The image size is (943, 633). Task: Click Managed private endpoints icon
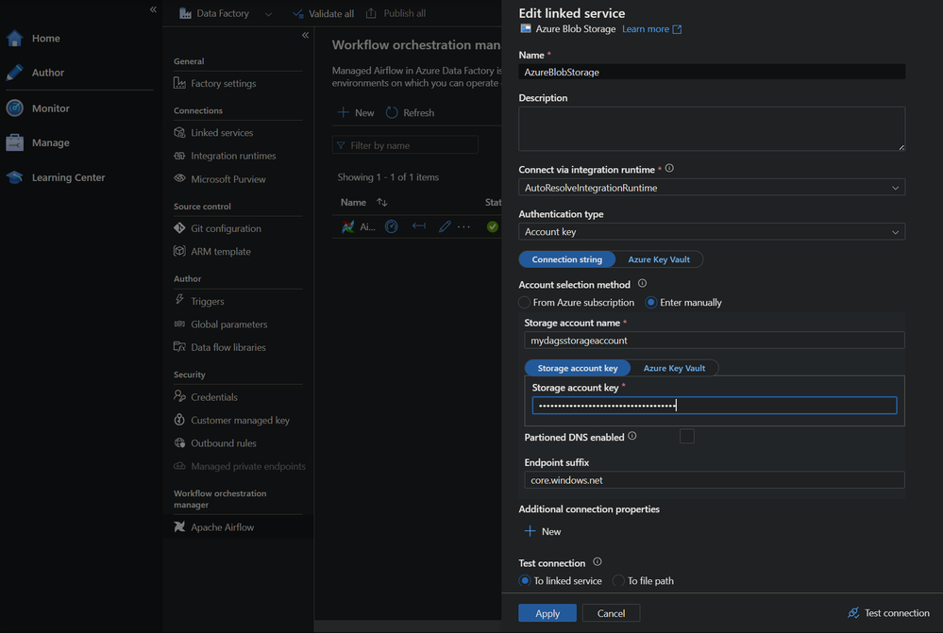179,466
